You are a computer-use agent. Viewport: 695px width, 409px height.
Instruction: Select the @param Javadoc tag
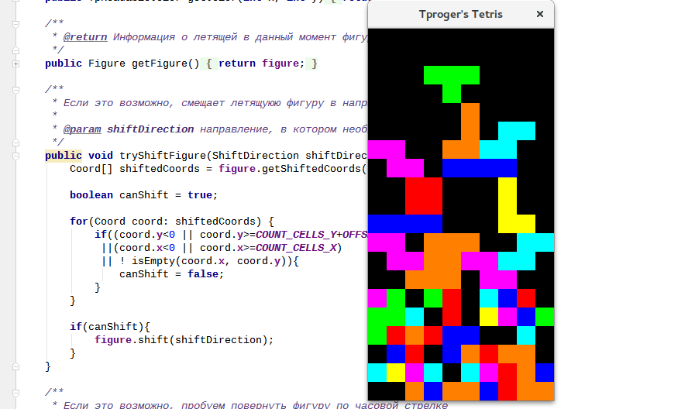tap(82, 129)
